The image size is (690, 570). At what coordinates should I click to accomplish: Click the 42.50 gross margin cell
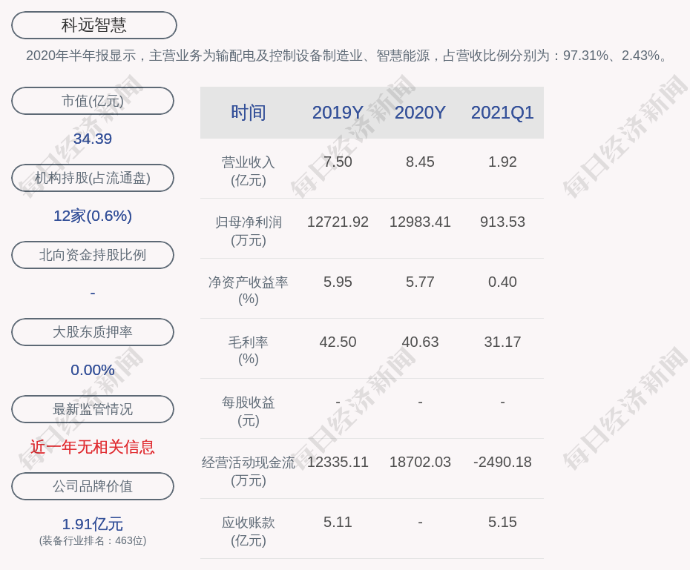(x=338, y=342)
